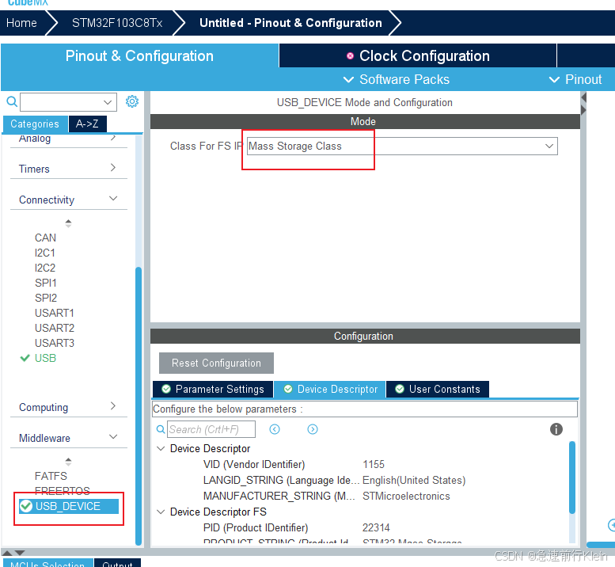
Task: Select SPI1 peripheral
Action: point(45,283)
